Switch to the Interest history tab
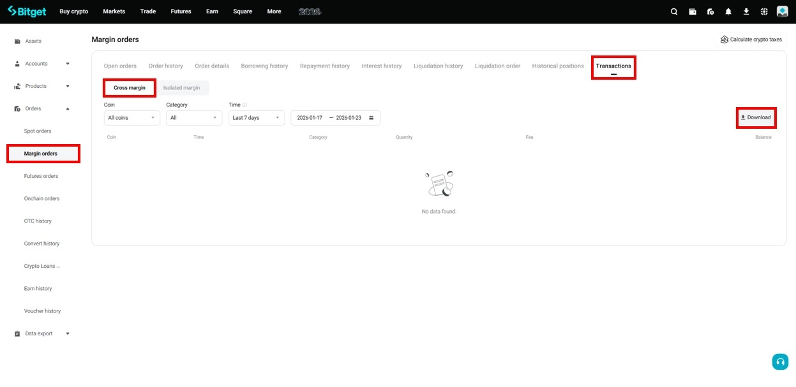 pyautogui.click(x=382, y=66)
